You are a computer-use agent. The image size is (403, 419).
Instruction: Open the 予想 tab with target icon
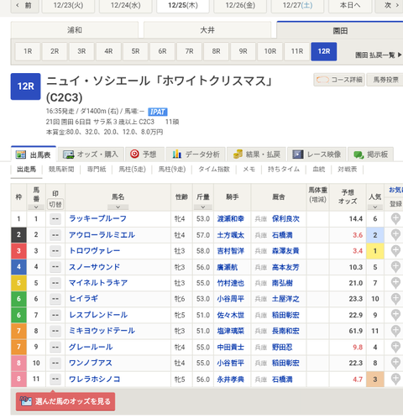click(143, 155)
